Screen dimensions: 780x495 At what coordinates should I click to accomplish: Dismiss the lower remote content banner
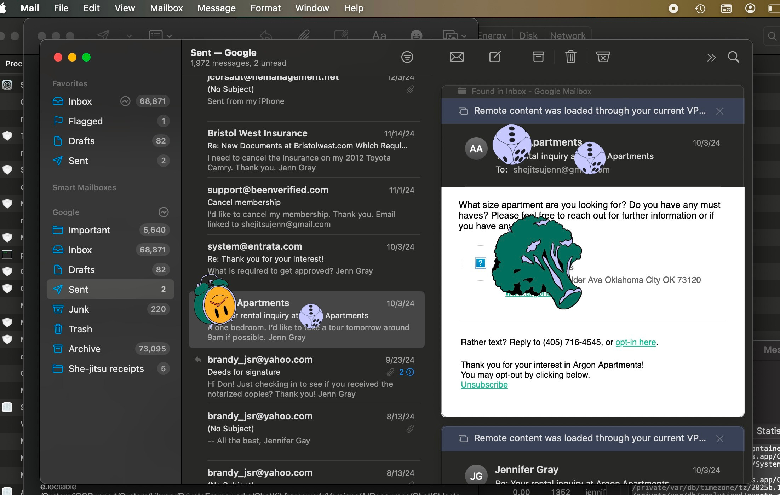[719, 439]
